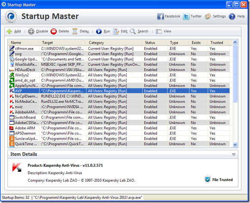The width and height of the screenshot is (250, 203).
Task: Click the list scrollbar down arrow
Action: 235,144
